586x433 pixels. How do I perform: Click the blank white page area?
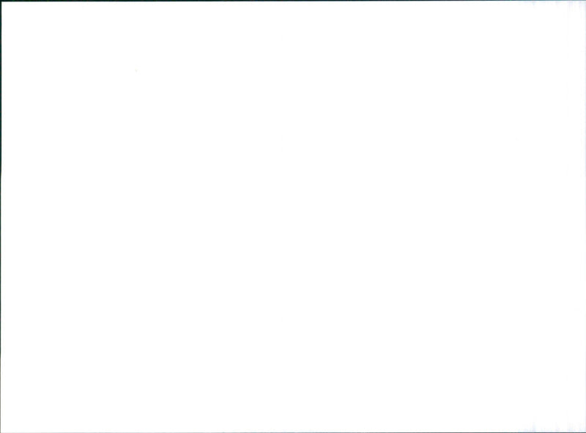293,217
